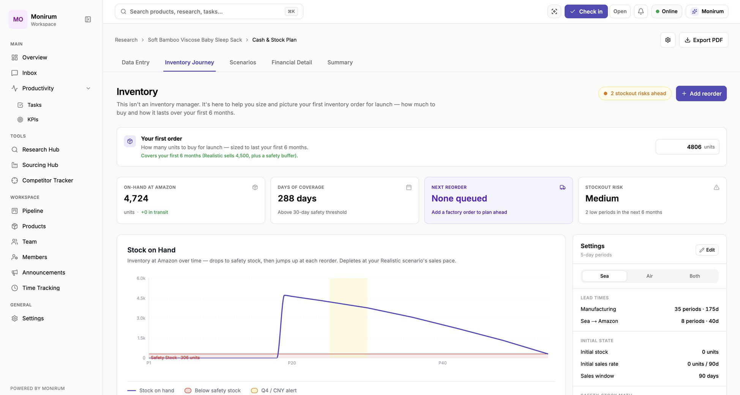Open the Financial Detail tab

tap(292, 62)
